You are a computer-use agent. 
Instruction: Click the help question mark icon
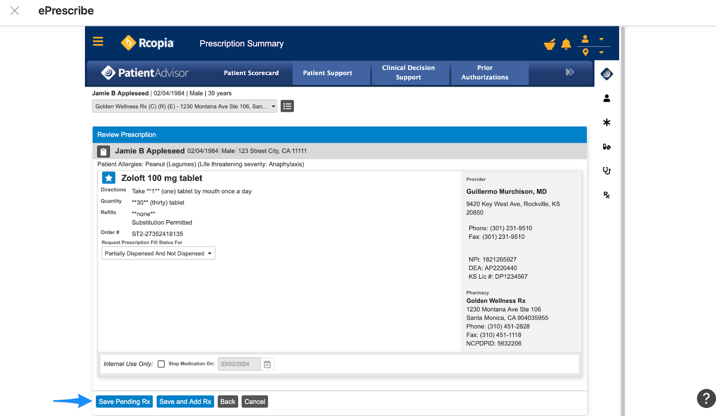click(706, 399)
